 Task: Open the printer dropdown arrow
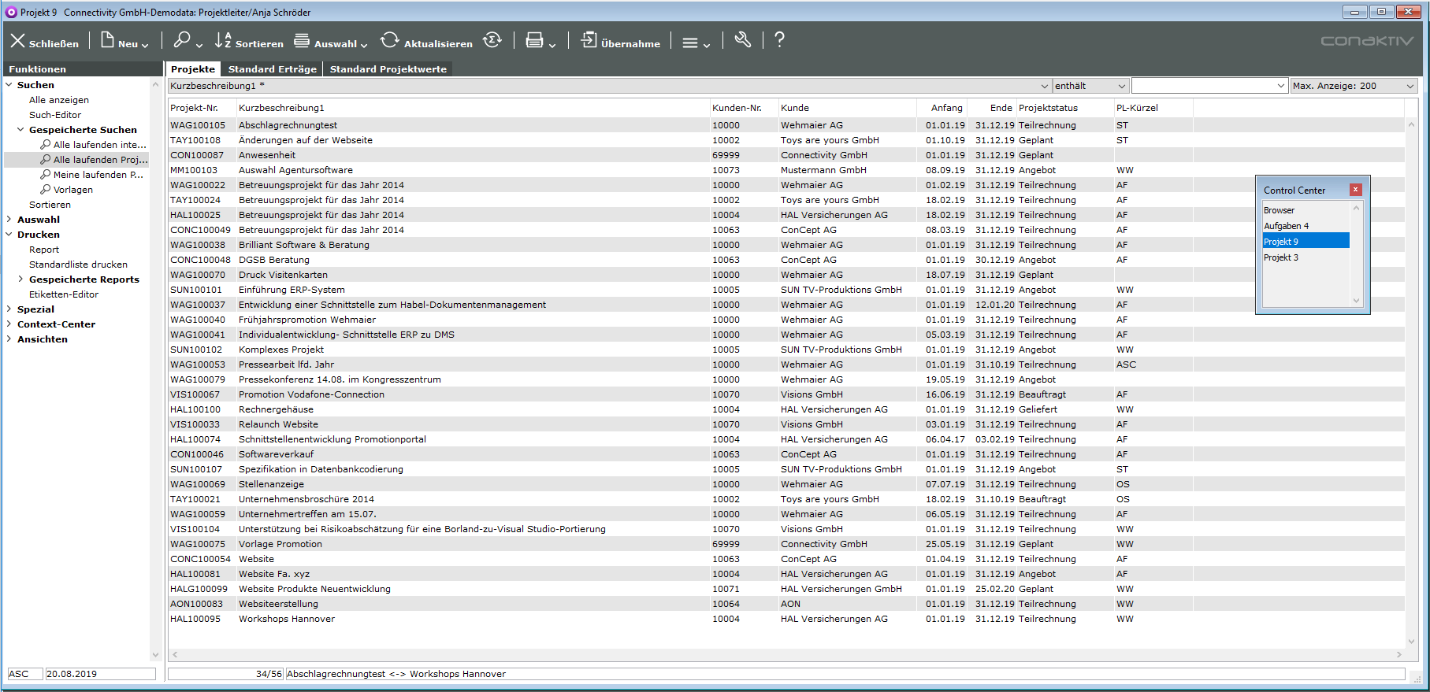pyautogui.click(x=552, y=45)
